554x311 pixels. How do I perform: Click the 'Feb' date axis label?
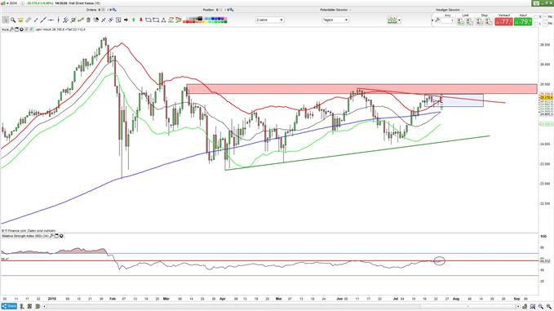point(113,299)
